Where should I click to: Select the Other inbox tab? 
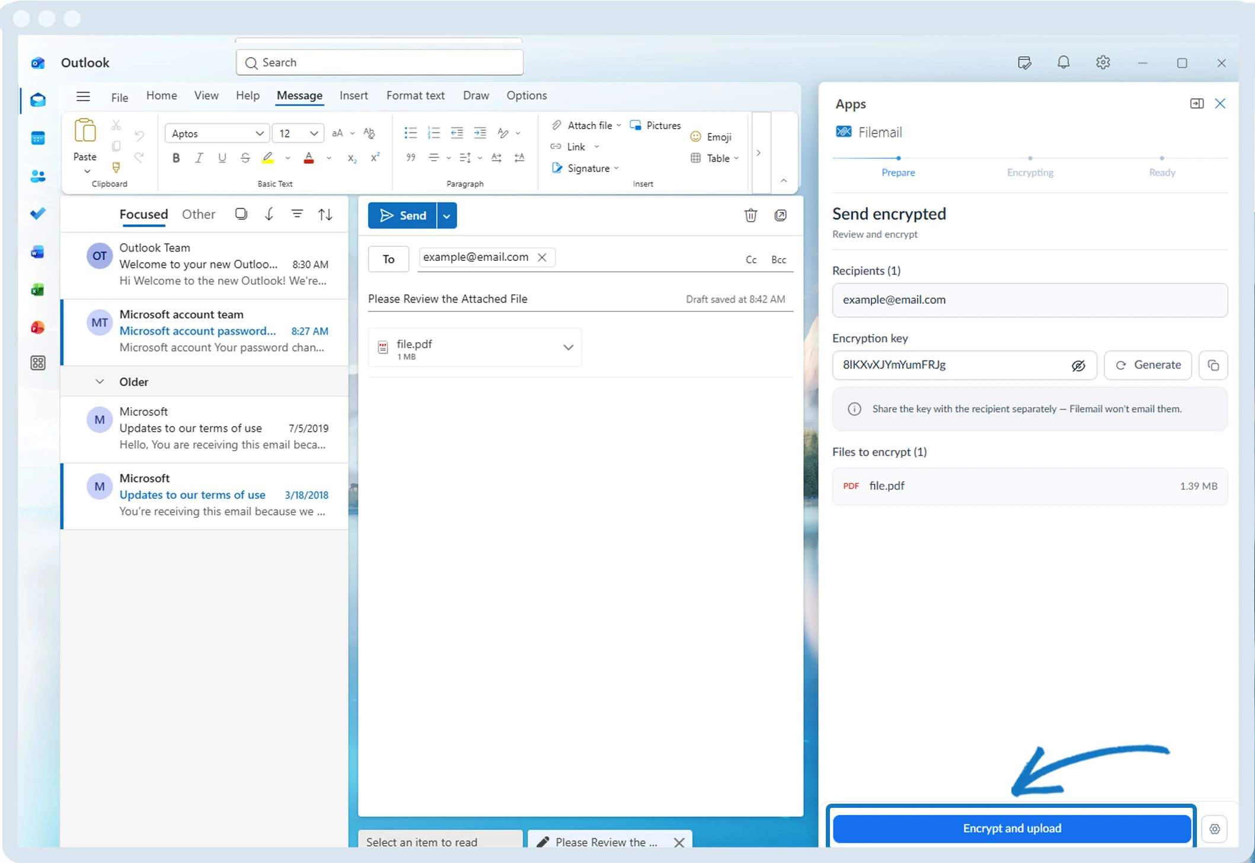pos(199,214)
